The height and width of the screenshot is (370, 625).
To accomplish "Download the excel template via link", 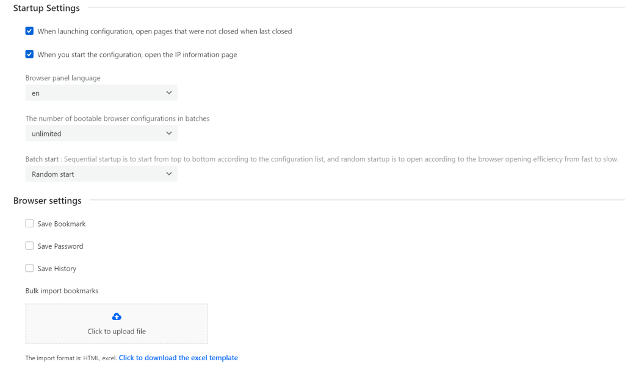I will (x=178, y=358).
